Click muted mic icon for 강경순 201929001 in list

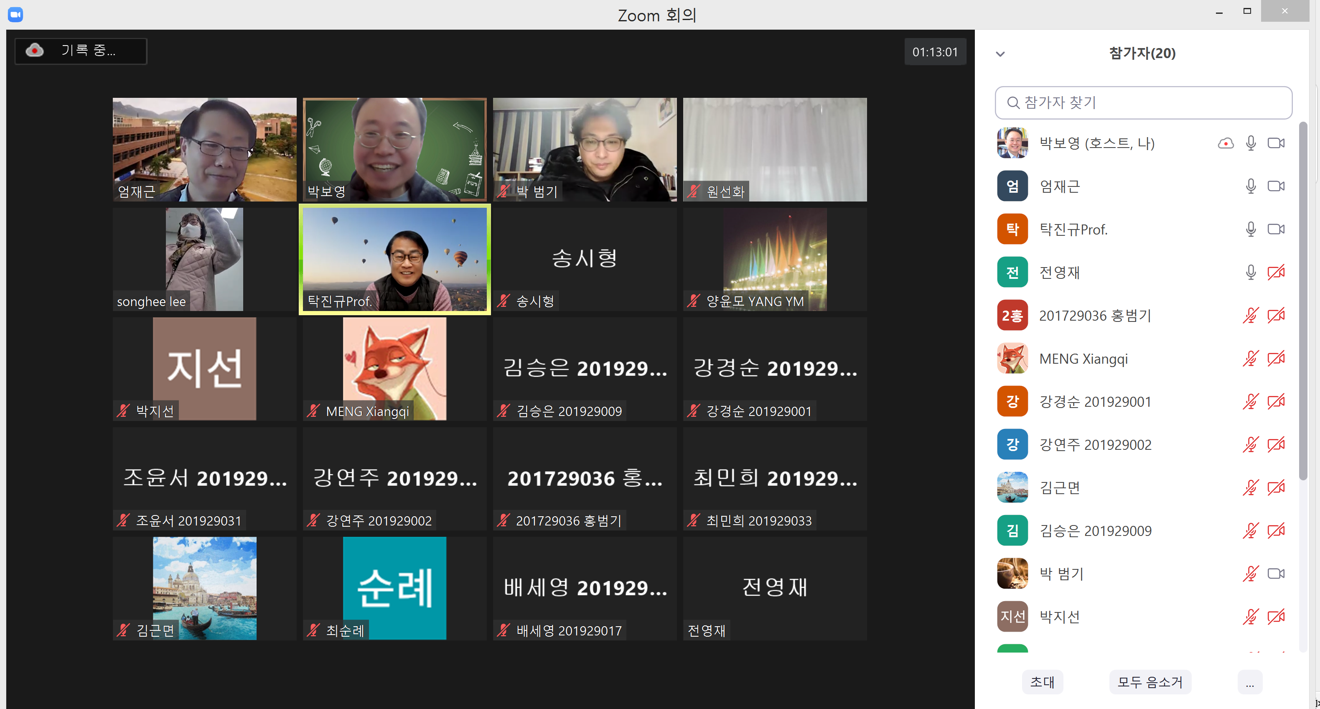coord(1251,401)
